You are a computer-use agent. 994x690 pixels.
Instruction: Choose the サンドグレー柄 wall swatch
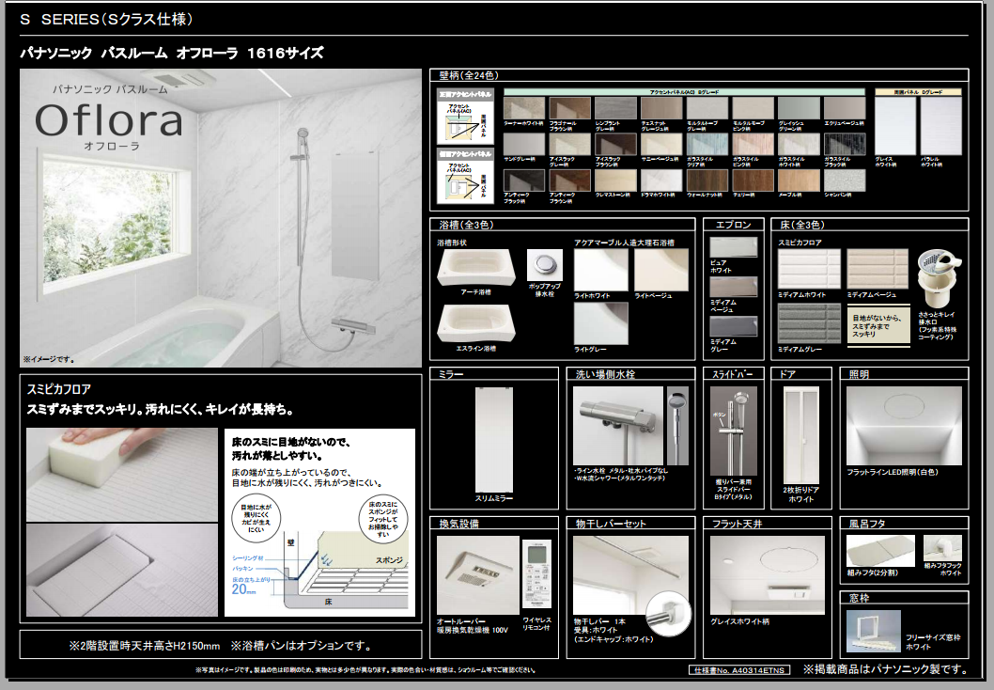tap(523, 144)
